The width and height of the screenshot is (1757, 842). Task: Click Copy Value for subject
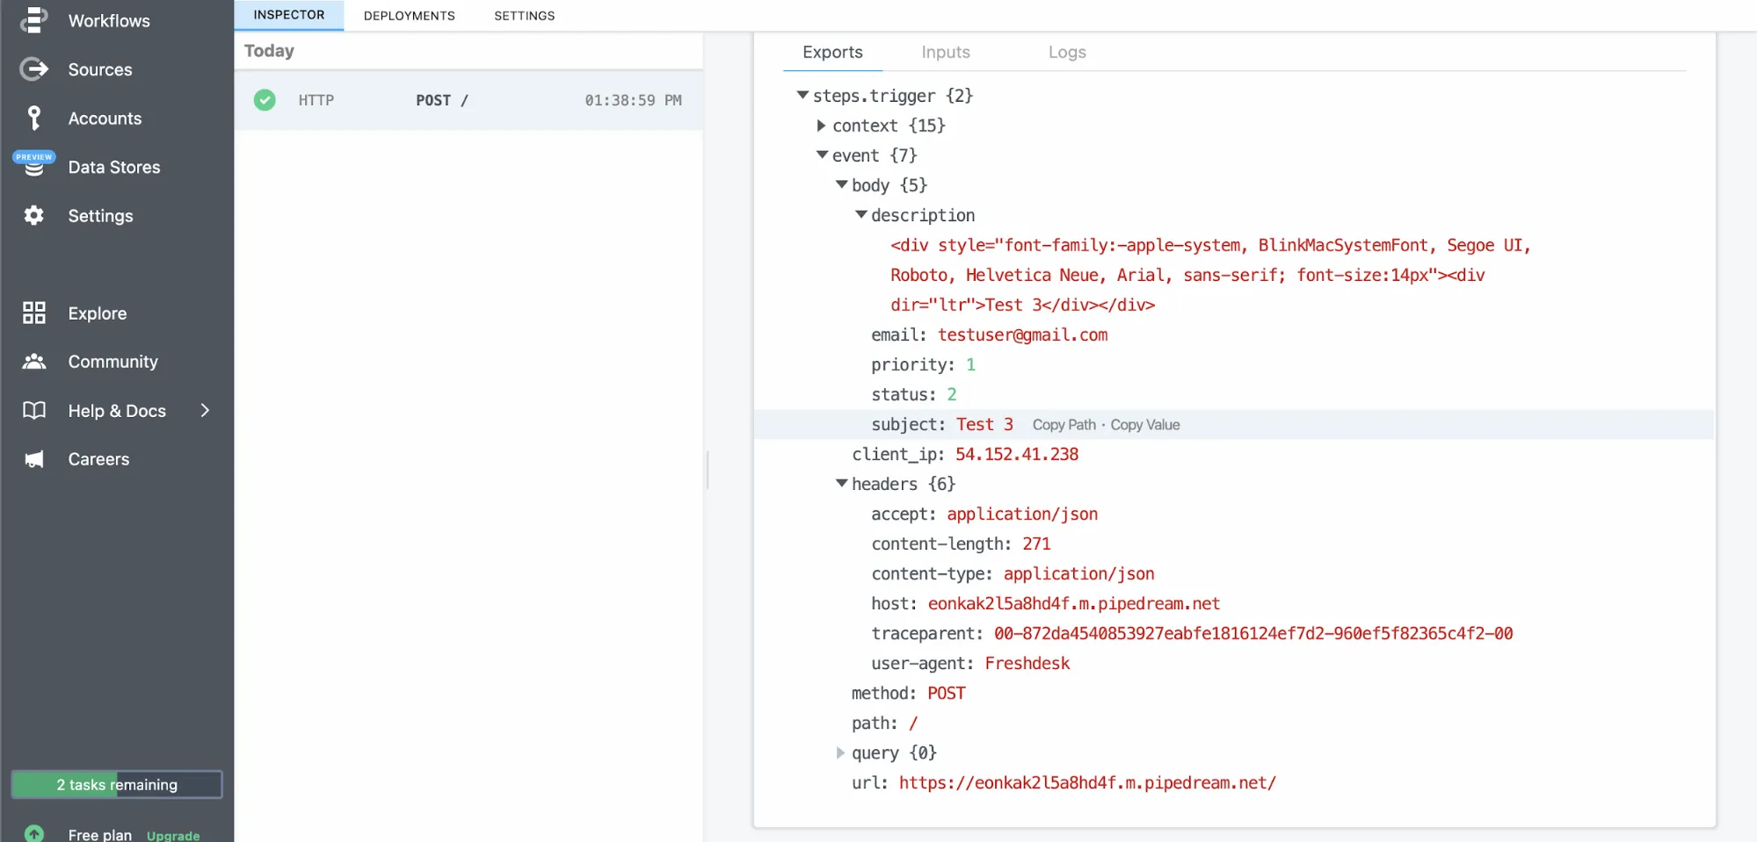click(x=1144, y=425)
